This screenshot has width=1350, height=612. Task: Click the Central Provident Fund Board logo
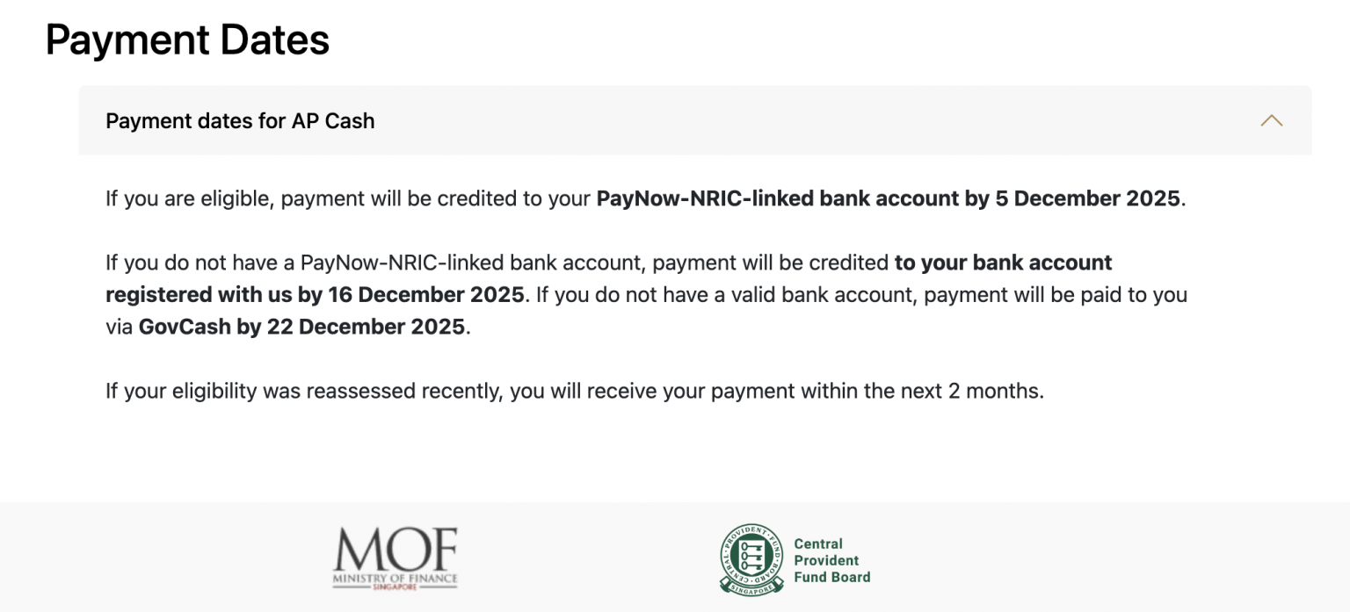[794, 556]
